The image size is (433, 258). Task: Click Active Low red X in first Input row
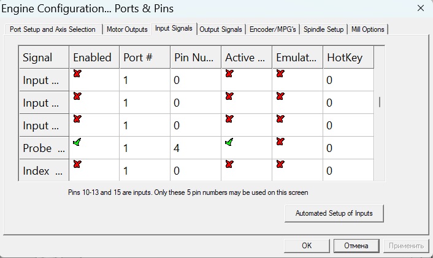(x=229, y=74)
